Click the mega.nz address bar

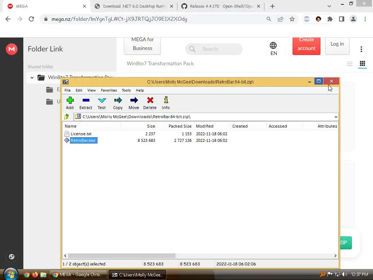[152, 19]
